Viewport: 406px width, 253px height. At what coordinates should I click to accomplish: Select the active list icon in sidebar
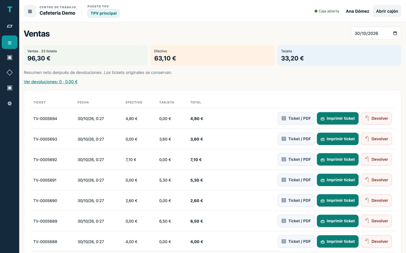[10, 42]
